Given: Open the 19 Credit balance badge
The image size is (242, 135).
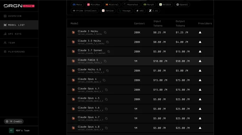Looking at the screenshot, I should pyautogui.click(x=14, y=122).
